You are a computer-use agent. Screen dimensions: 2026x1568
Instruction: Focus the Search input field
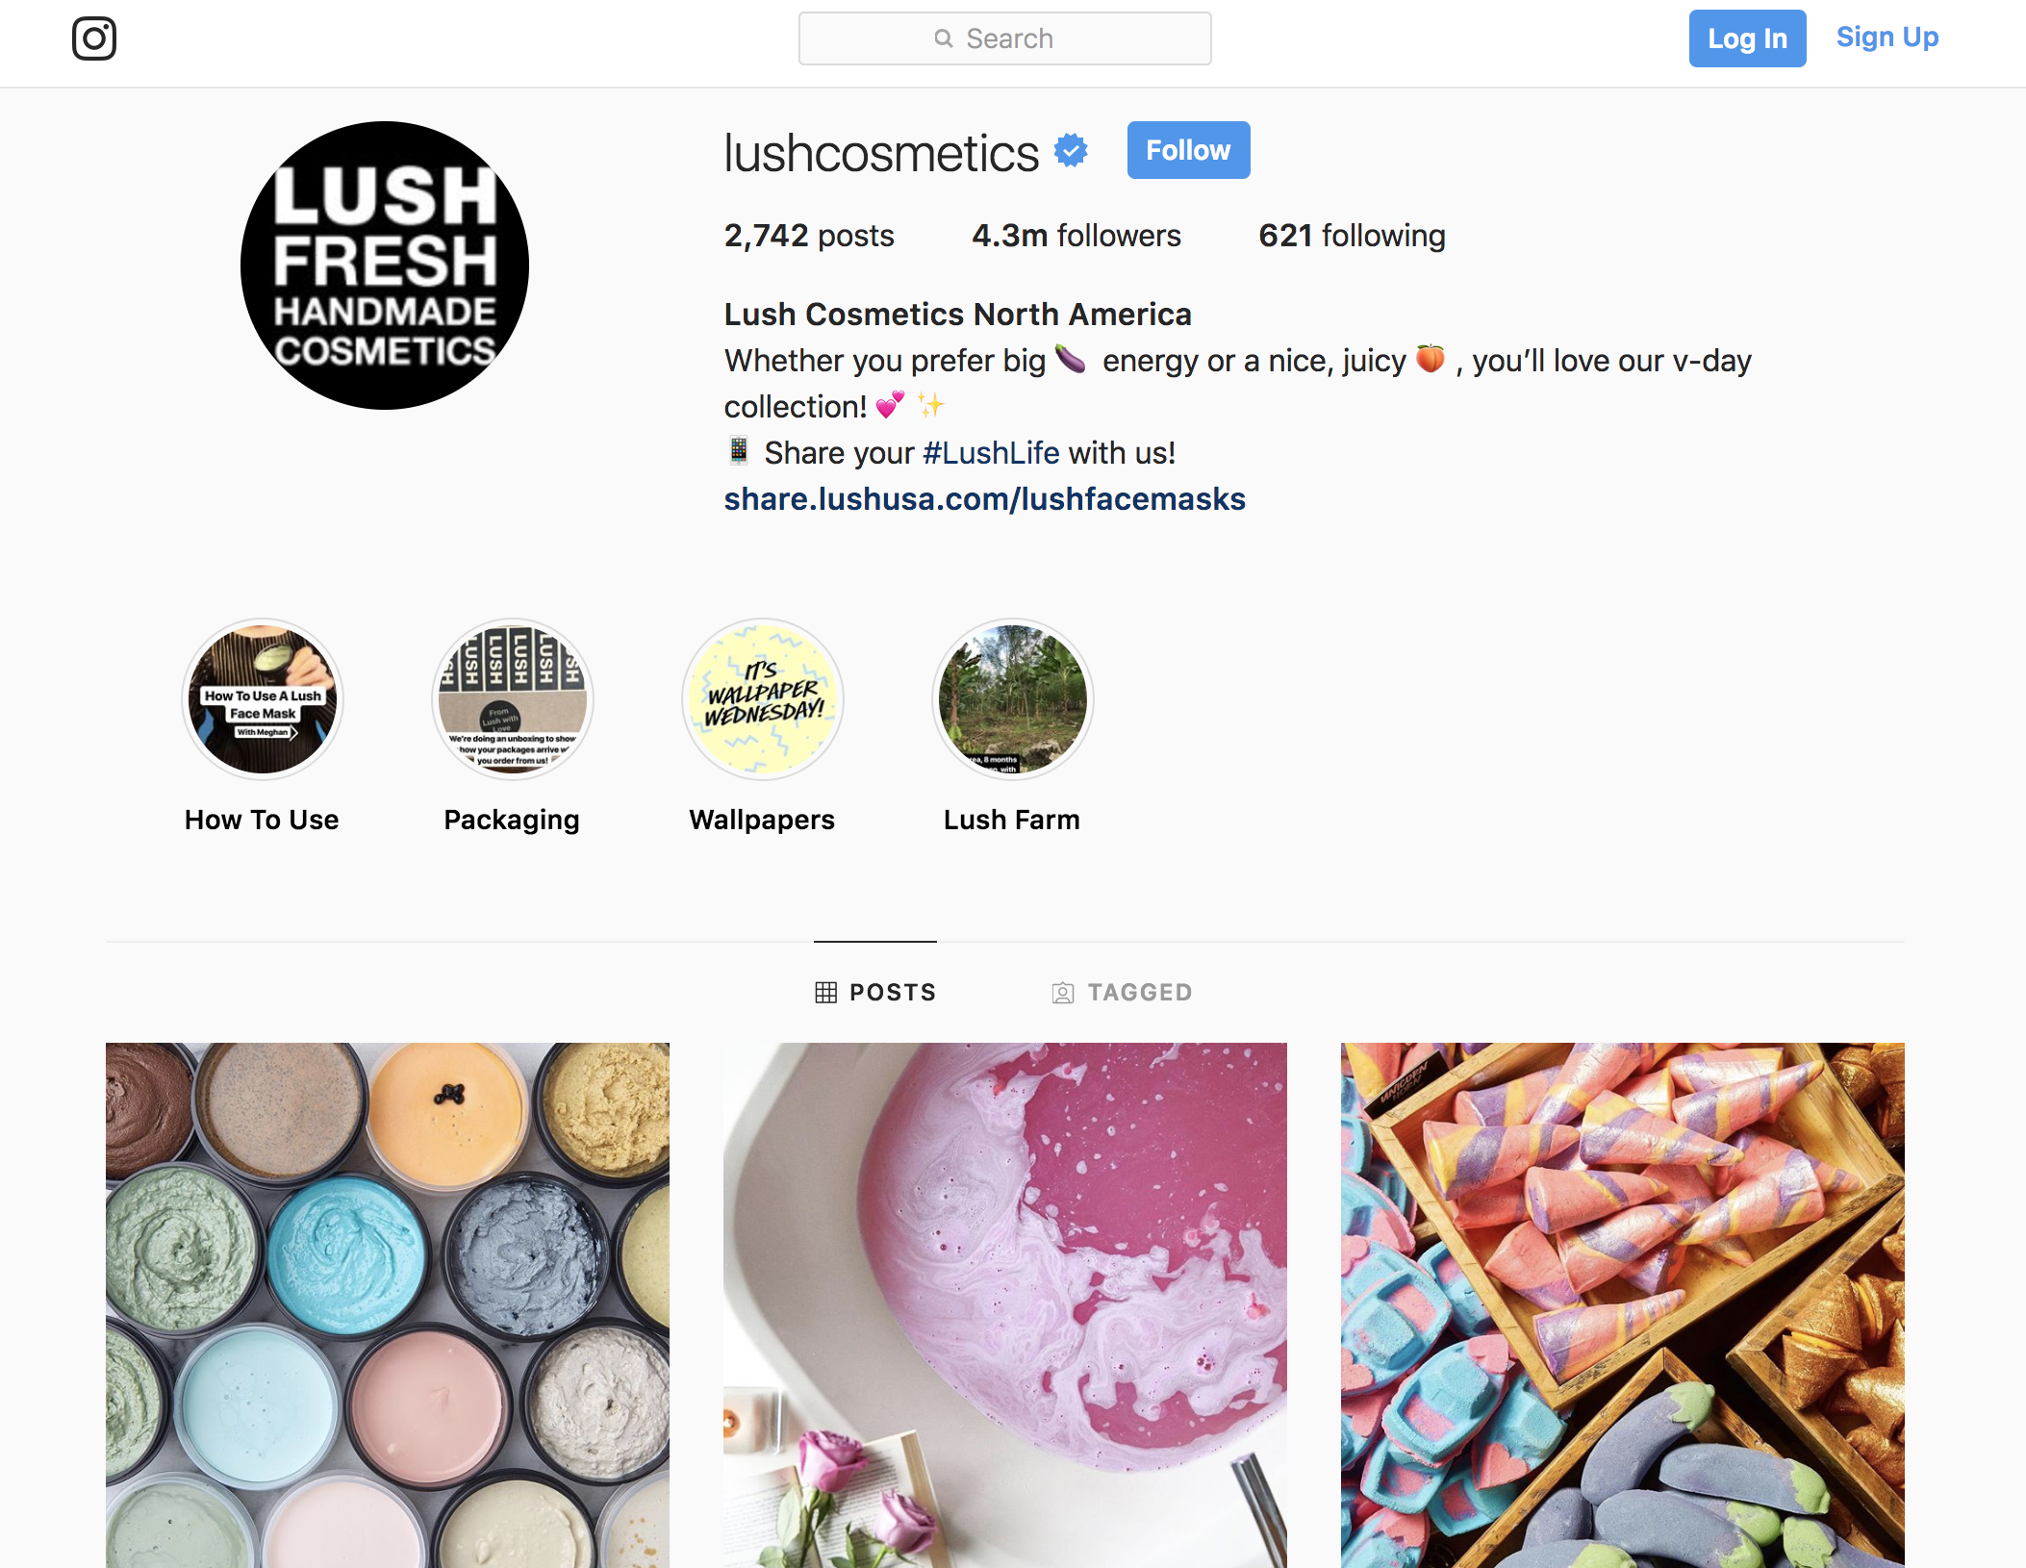(x=1005, y=38)
